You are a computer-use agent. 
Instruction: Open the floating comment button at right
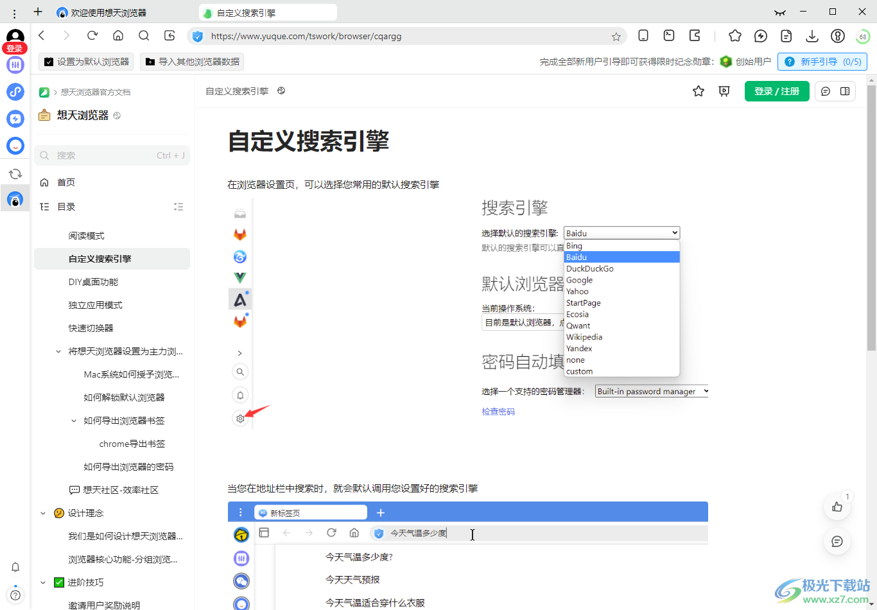click(837, 541)
